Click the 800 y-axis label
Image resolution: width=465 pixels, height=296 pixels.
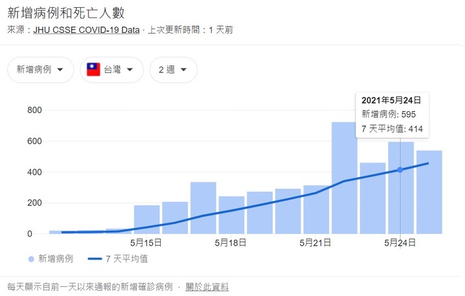coord(34,110)
